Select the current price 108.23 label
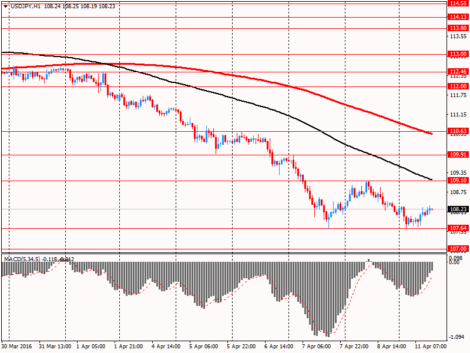The image size is (470, 353). tap(458, 209)
